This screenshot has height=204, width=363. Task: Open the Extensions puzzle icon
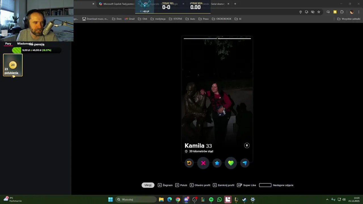click(x=342, y=12)
